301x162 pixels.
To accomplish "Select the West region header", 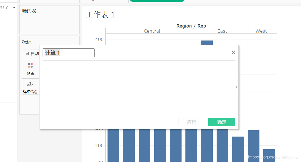I will [261, 31].
